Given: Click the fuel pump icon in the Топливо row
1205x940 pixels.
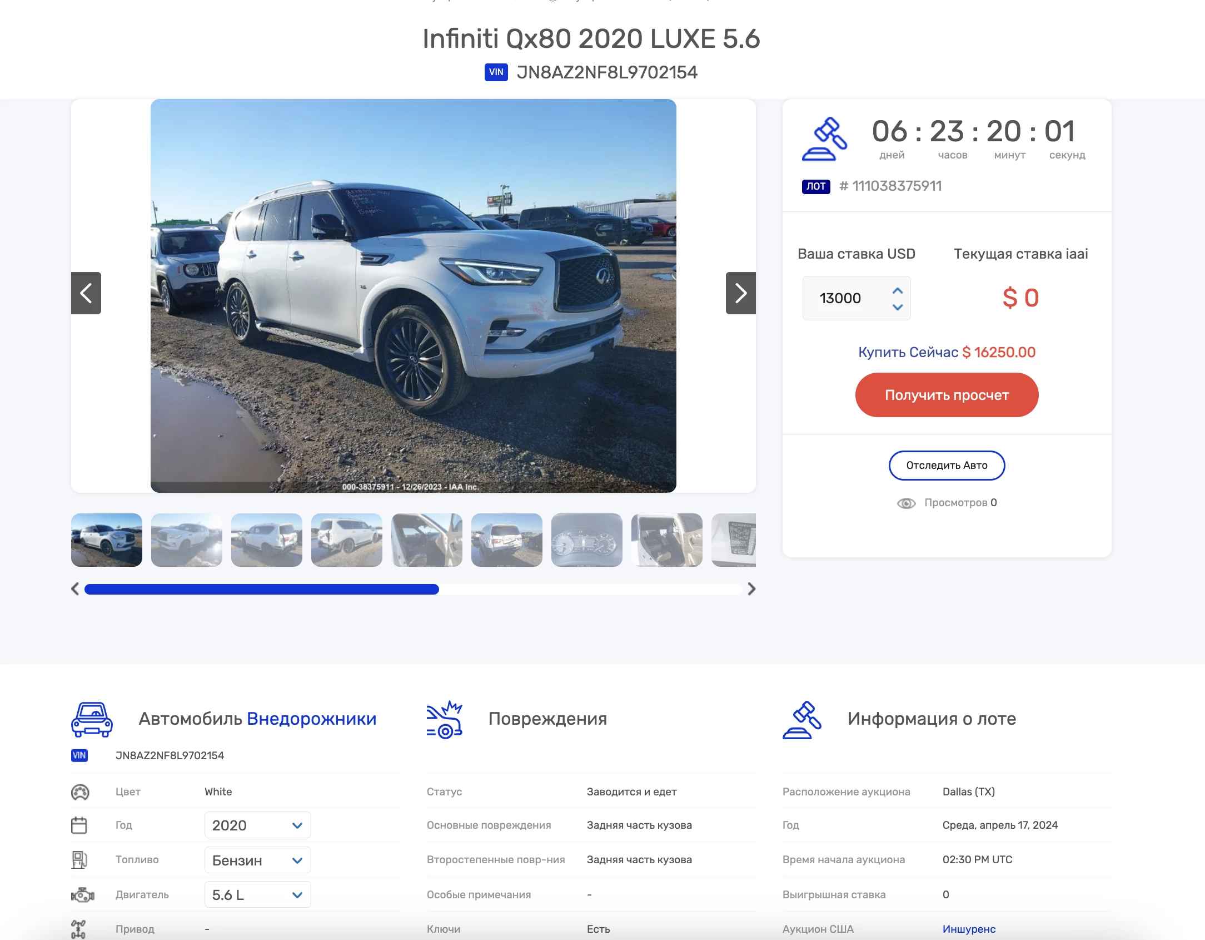Looking at the screenshot, I should [x=79, y=860].
